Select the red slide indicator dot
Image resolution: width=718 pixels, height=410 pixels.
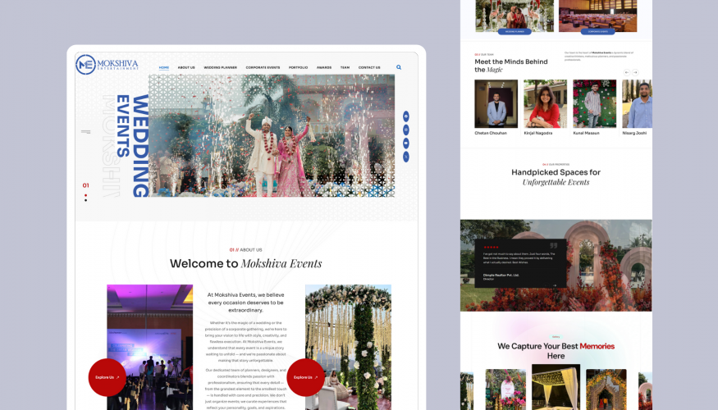(x=85, y=195)
